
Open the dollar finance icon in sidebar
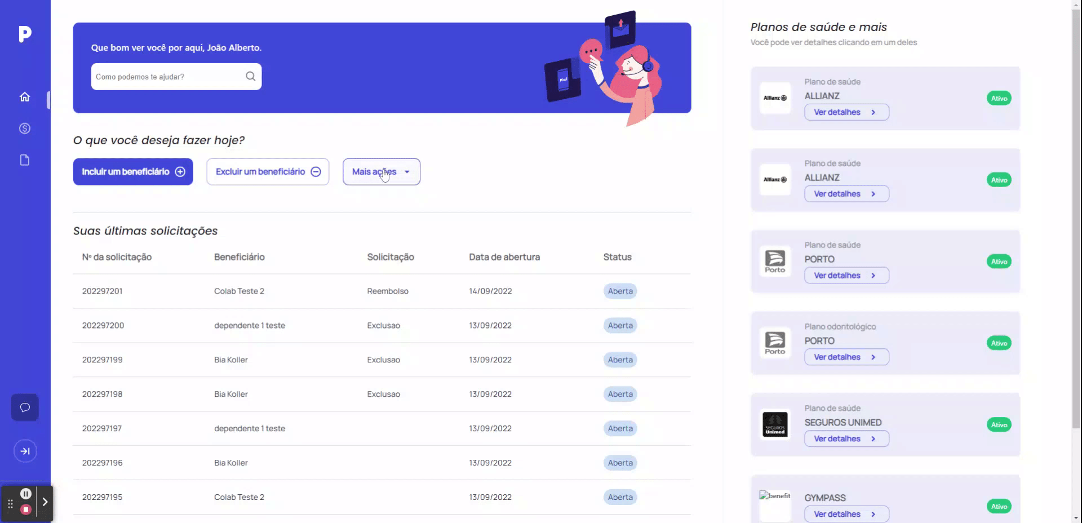[25, 128]
